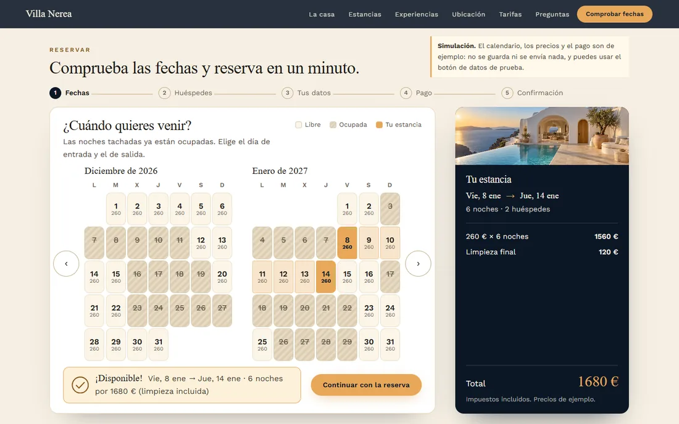Open the Tarifas menu item

tap(510, 14)
